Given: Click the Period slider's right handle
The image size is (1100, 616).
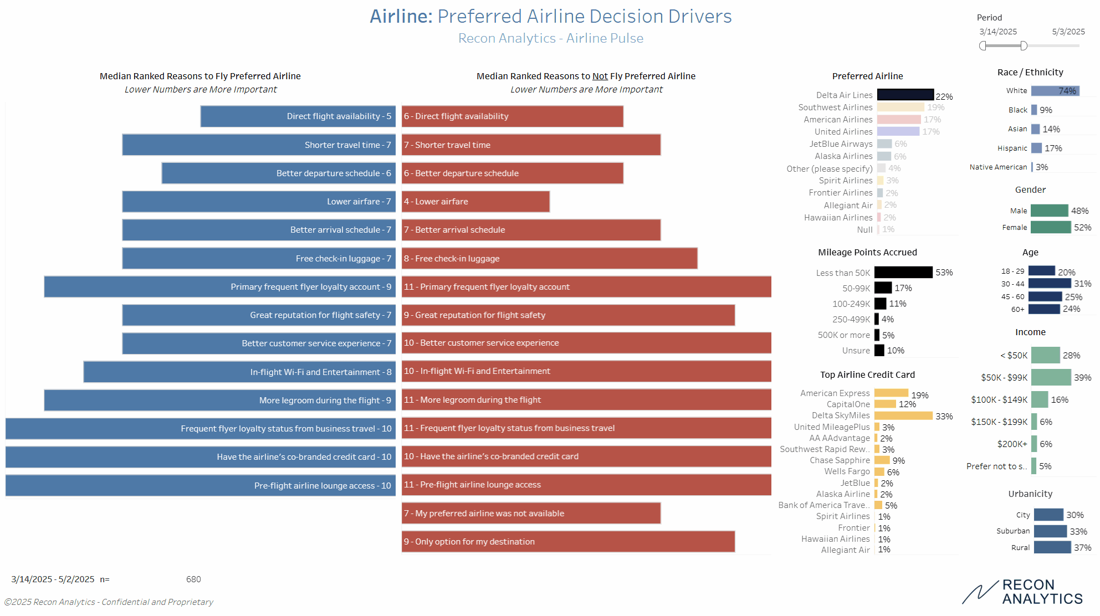Looking at the screenshot, I should tap(1024, 46).
